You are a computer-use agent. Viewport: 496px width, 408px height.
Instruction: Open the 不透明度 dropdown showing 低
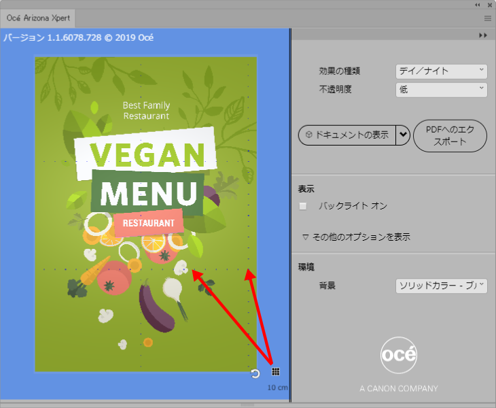[x=441, y=90]
